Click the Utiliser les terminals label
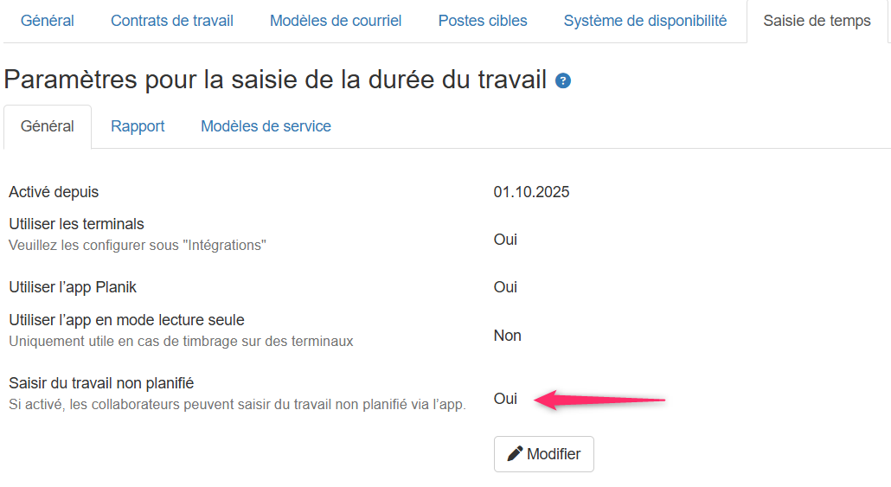 [76, 224]
